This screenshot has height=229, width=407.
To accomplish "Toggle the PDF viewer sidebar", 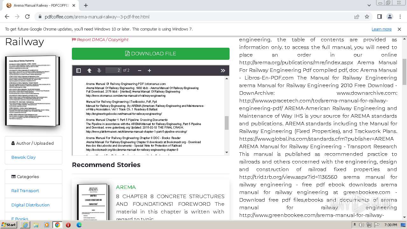I will click(x=79, y=70).
